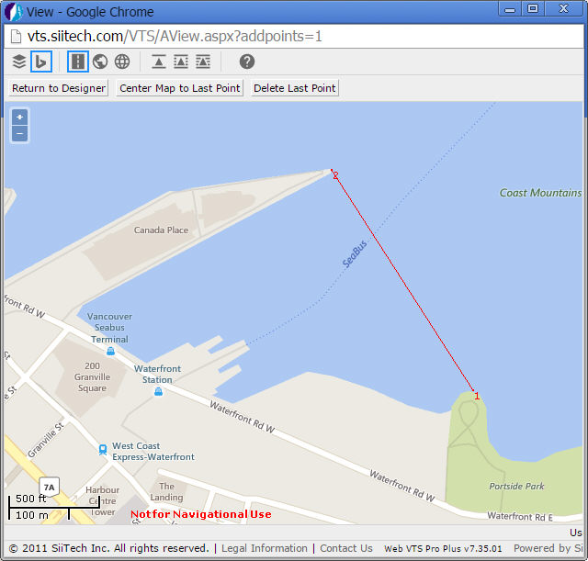This screenshot has height=561, width=588.
Task: Switch to aerial globe view icon
Action: pyautogui.click(x=100, y=62)
